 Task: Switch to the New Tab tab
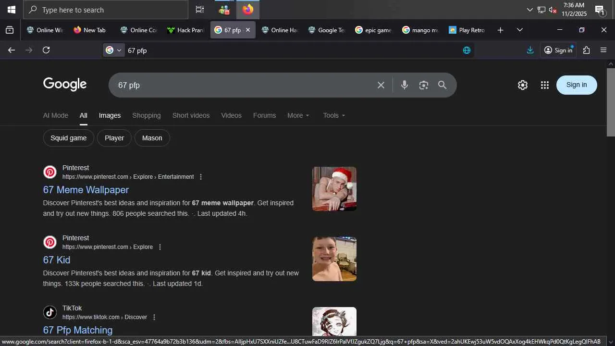pos(90,30)
